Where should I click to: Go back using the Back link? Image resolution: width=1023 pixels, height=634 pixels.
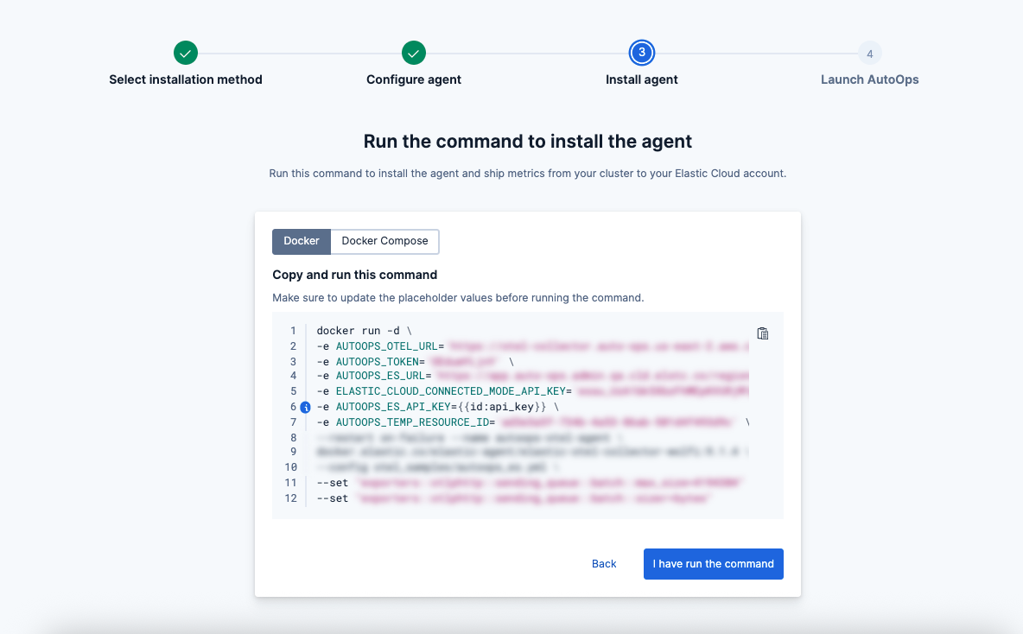click(604, 563)
